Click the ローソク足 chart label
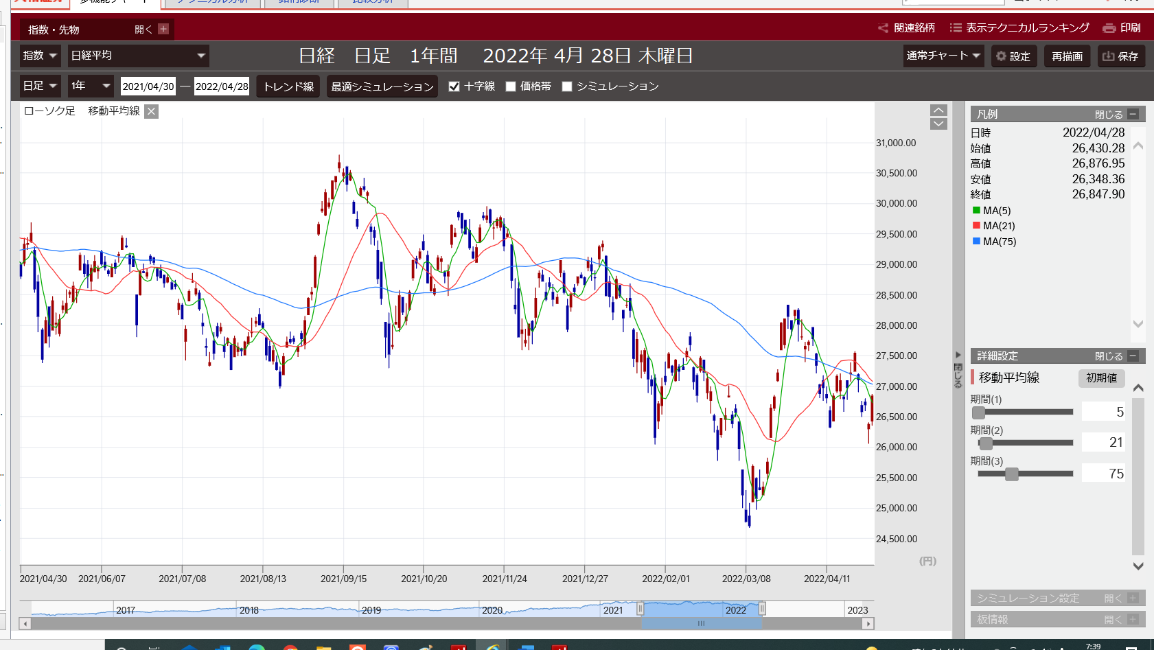 [49, 111]
